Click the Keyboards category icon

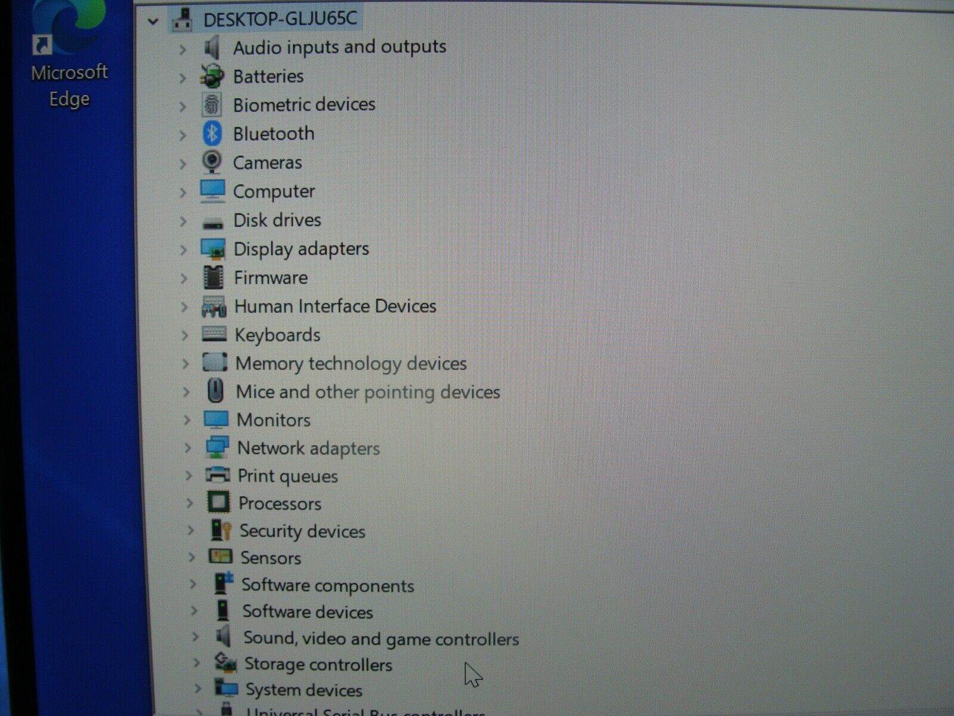coord(215,335)
